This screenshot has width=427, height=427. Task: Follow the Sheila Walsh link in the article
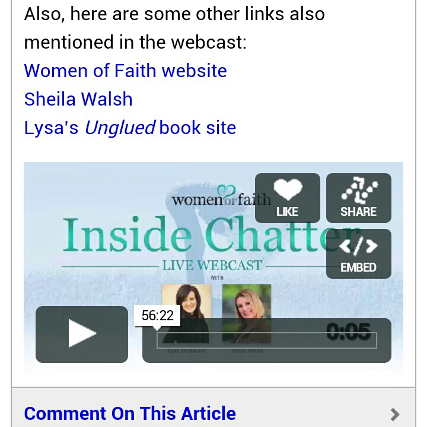[78, 99]
